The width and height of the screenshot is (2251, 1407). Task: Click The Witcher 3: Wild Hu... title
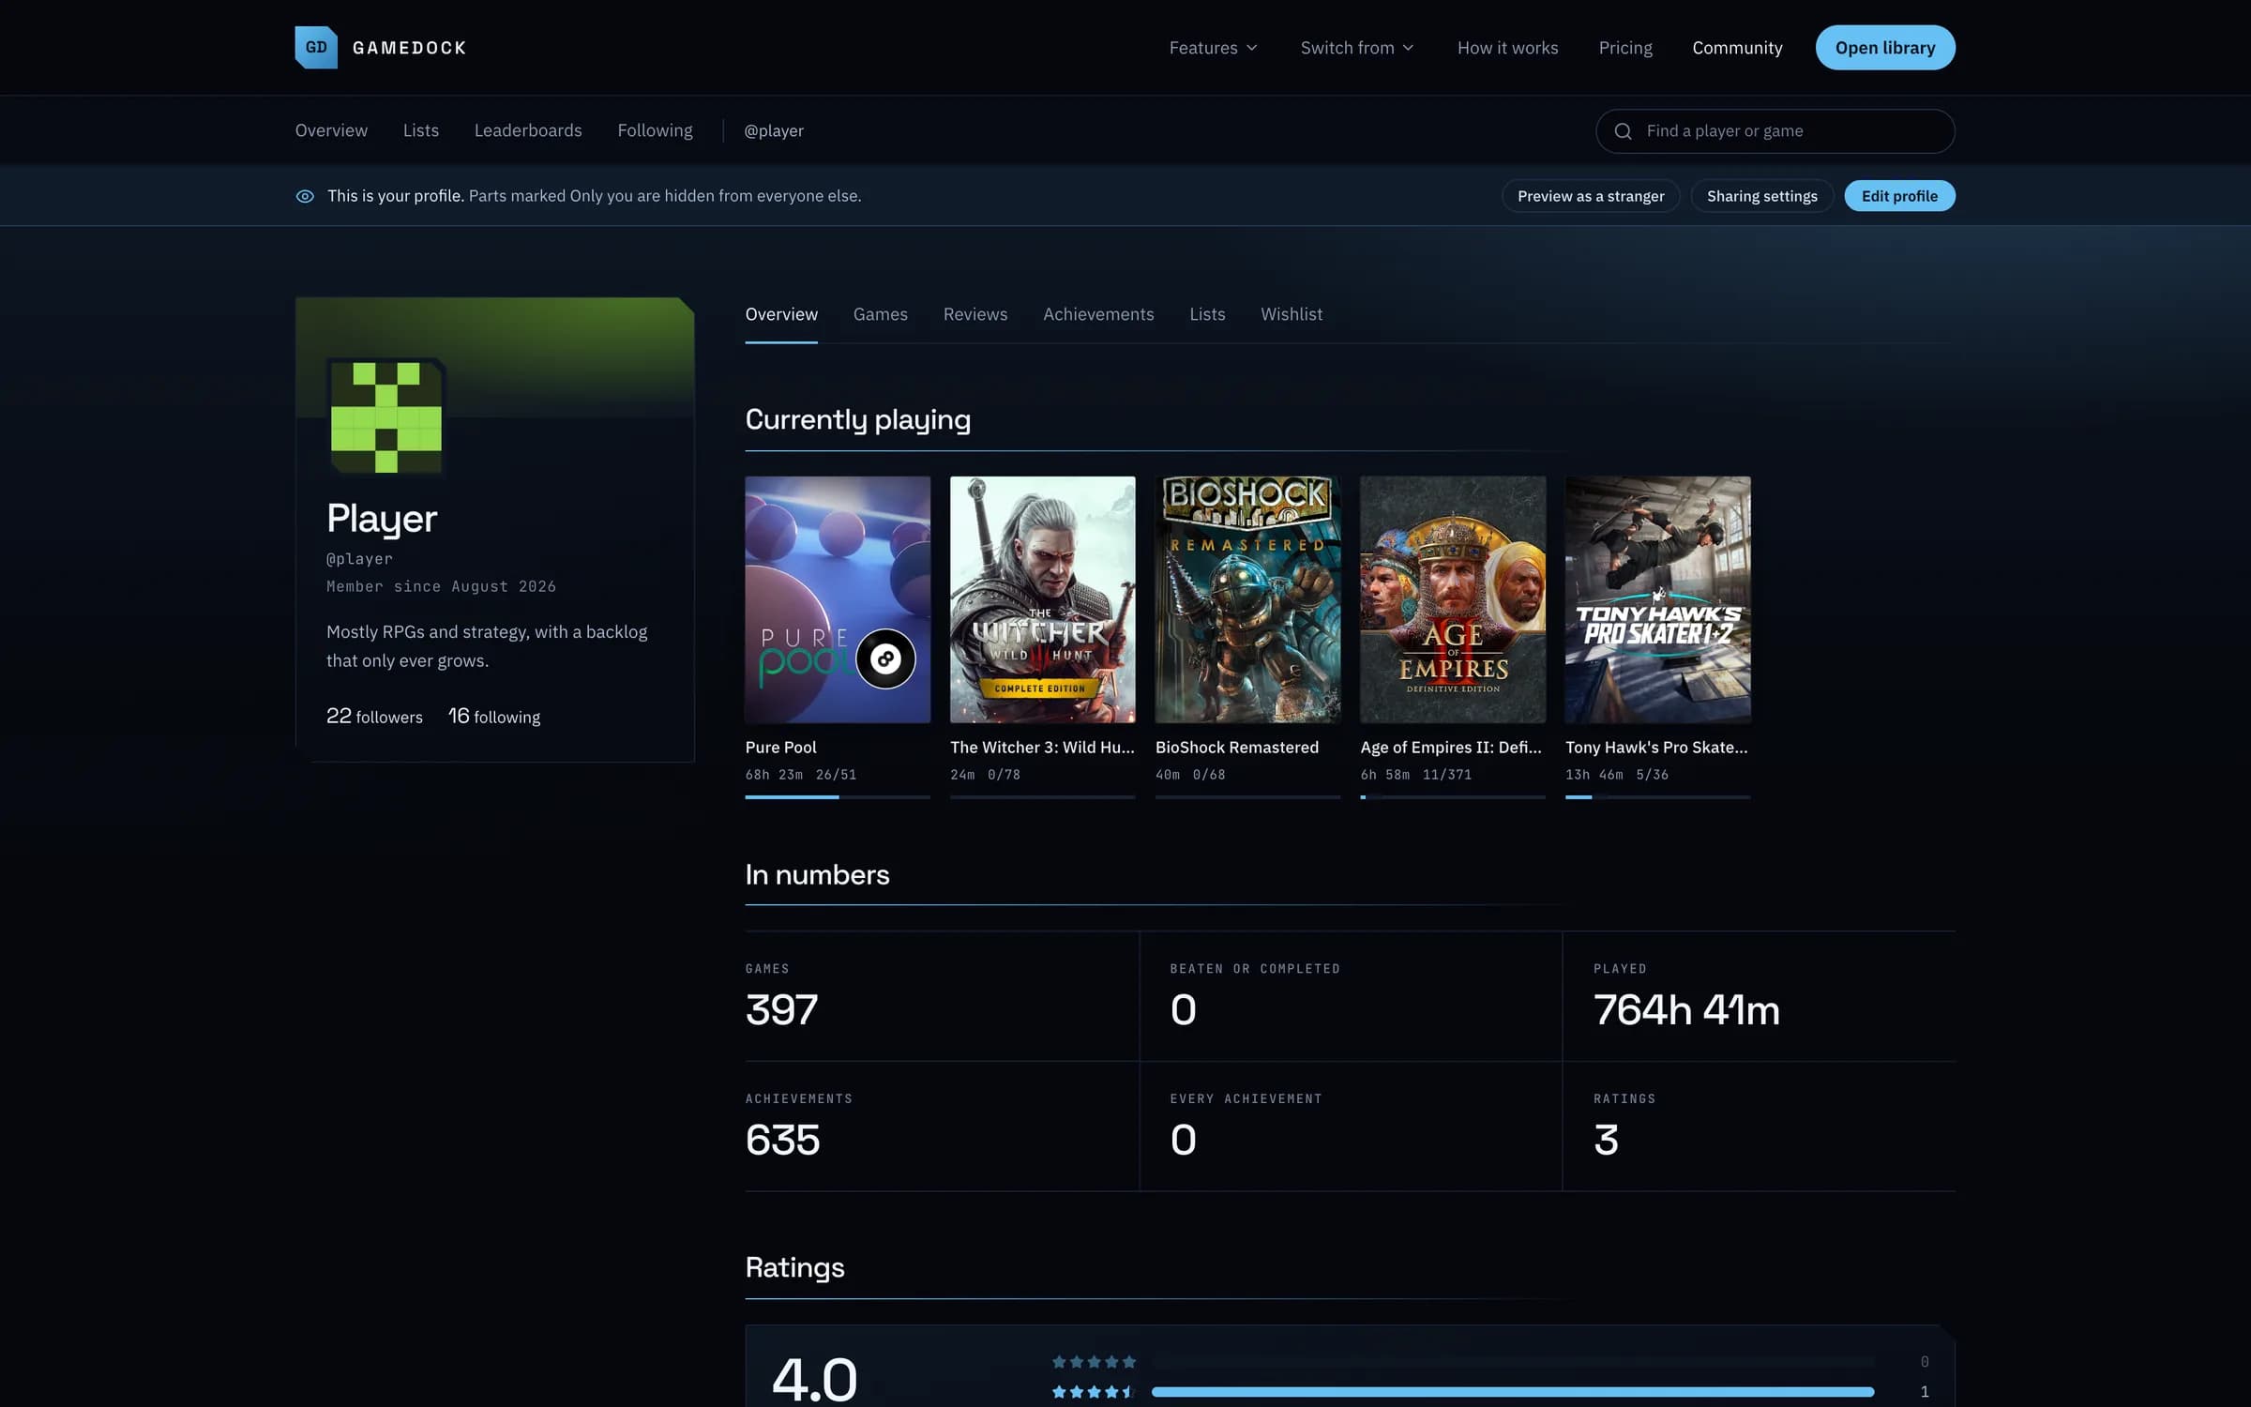(1042, 748)
